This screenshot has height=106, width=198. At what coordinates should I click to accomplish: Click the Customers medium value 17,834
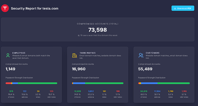click(157, 91)
